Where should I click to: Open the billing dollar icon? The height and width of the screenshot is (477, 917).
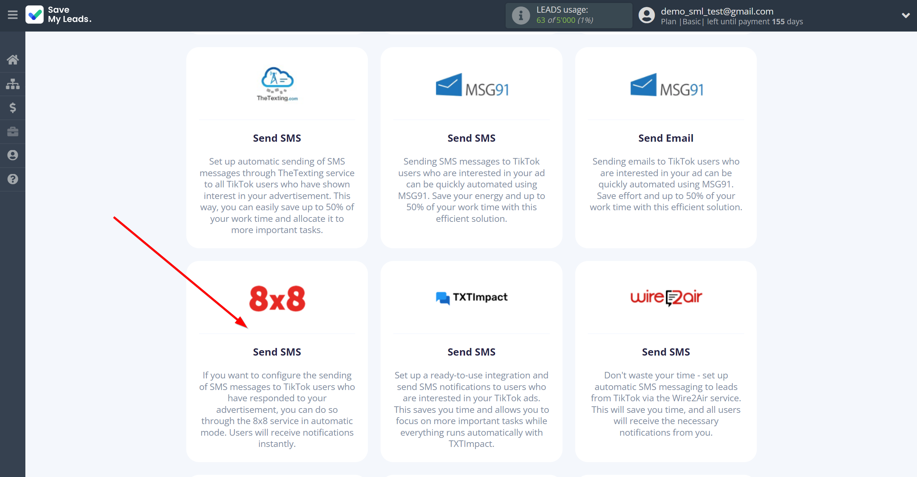[x=13, y=108]
